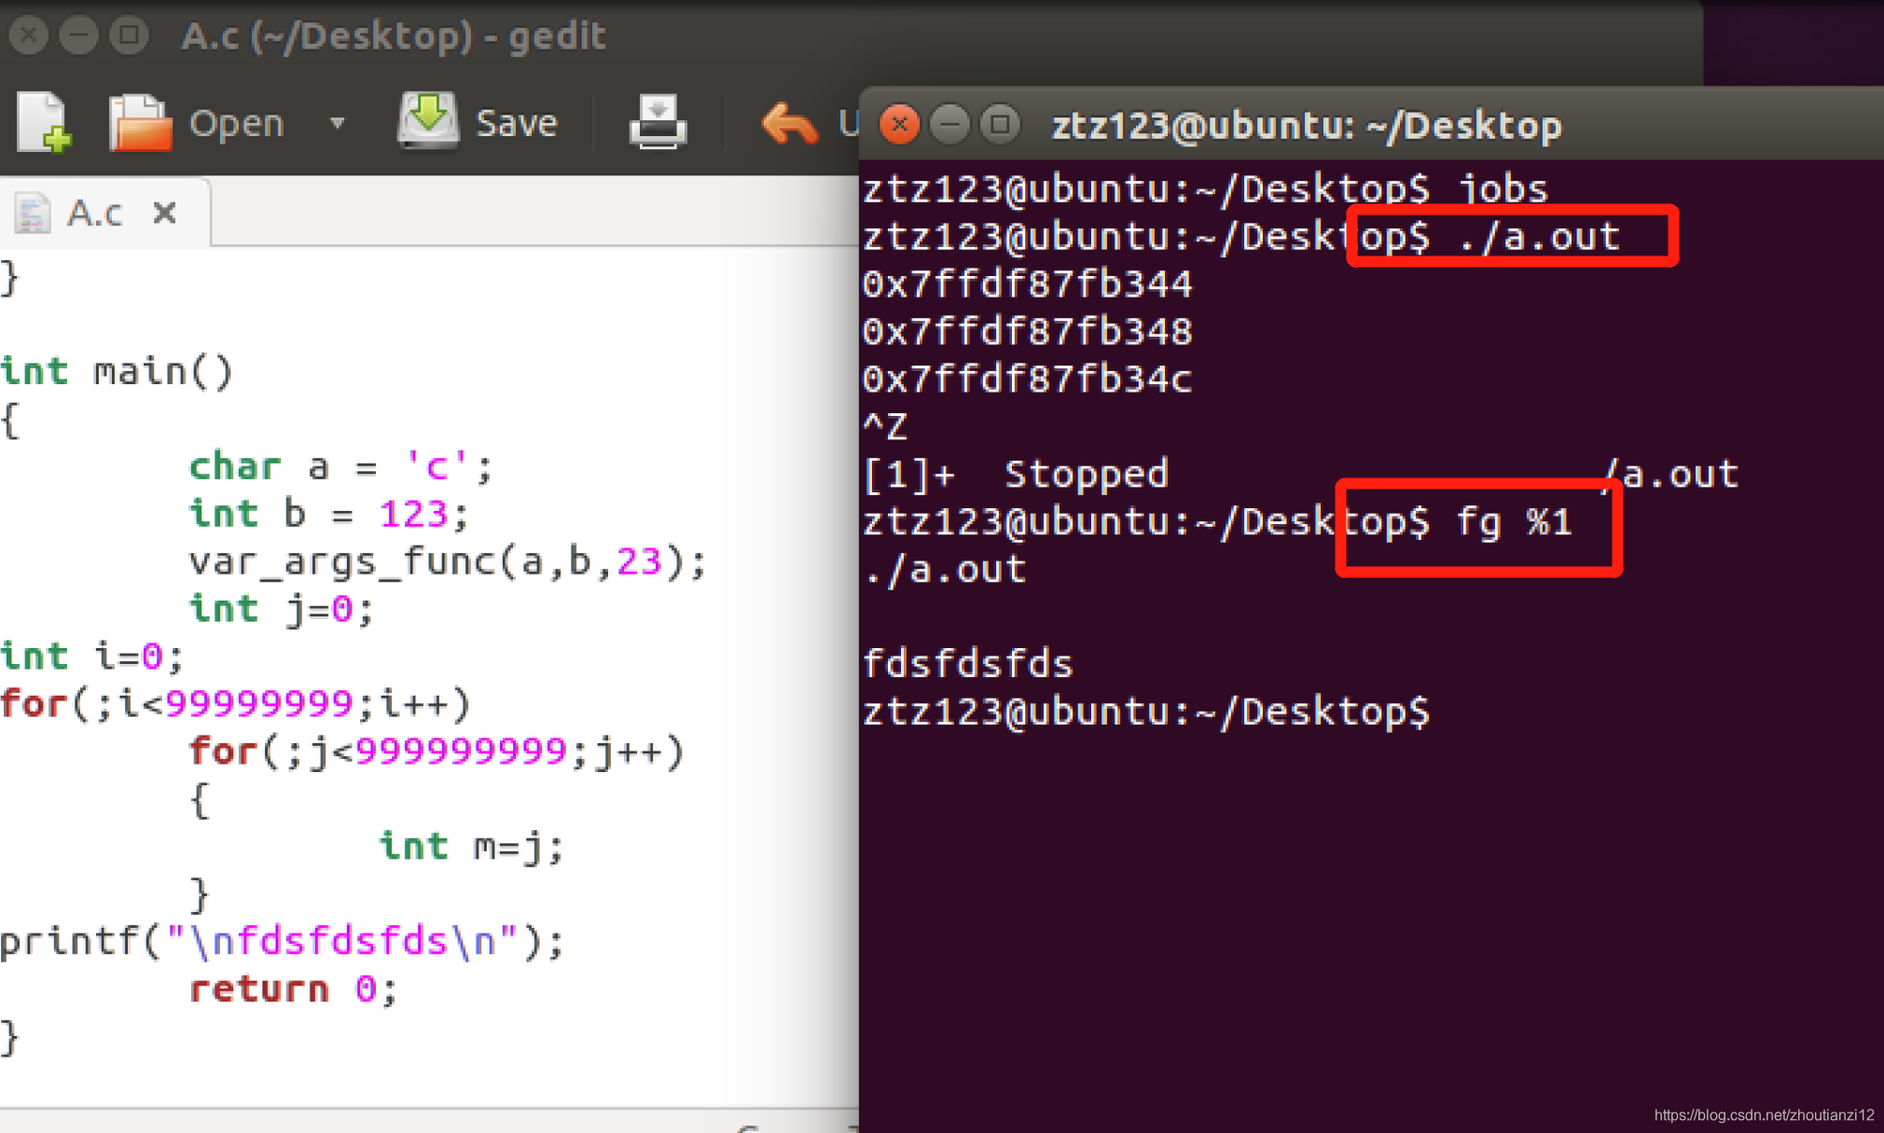Click the printf line in the editor
Screen dimensions: 1884x1133
pos(282,941)
